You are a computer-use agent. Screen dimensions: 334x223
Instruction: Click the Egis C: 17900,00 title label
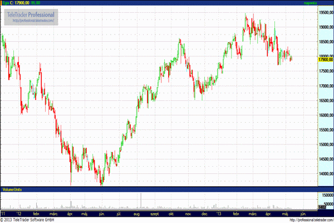point(17,3)
